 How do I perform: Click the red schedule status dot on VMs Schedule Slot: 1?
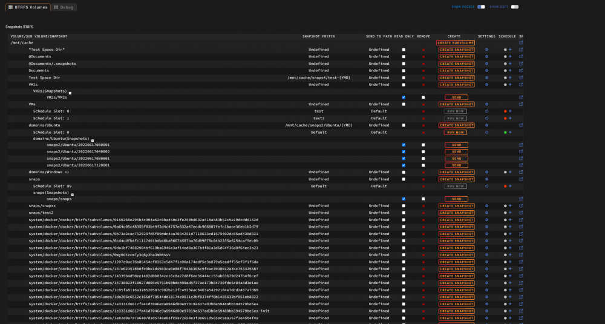pos(505,119)
